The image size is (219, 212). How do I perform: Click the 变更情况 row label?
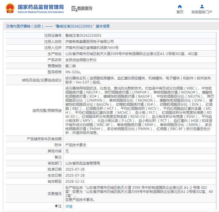[55, 194]
